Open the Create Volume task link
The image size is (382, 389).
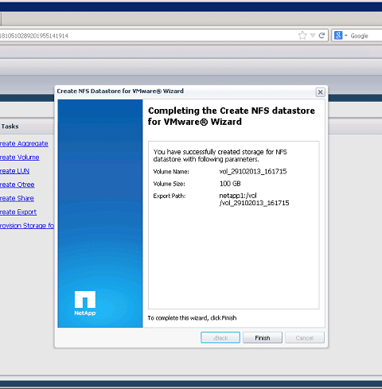click(20, 158)
